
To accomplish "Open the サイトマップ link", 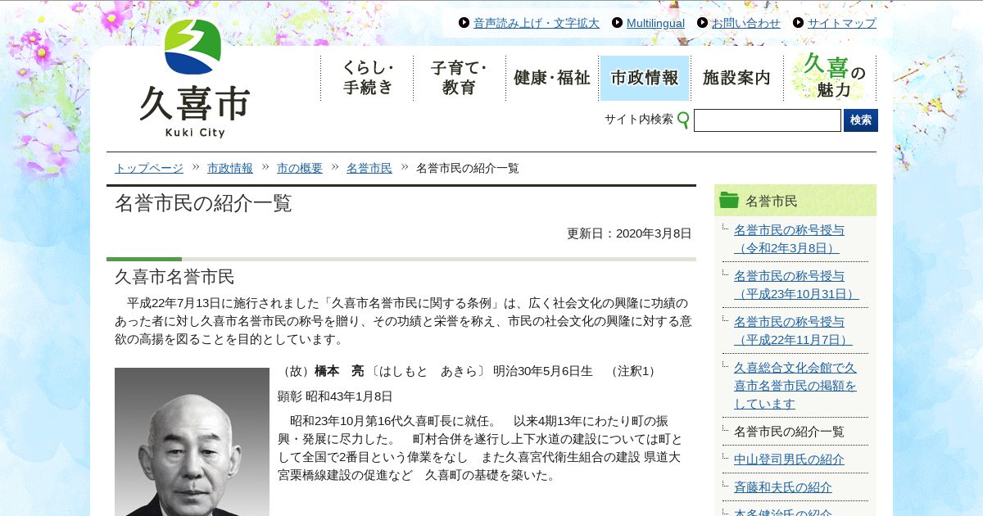I will point(842,23).
